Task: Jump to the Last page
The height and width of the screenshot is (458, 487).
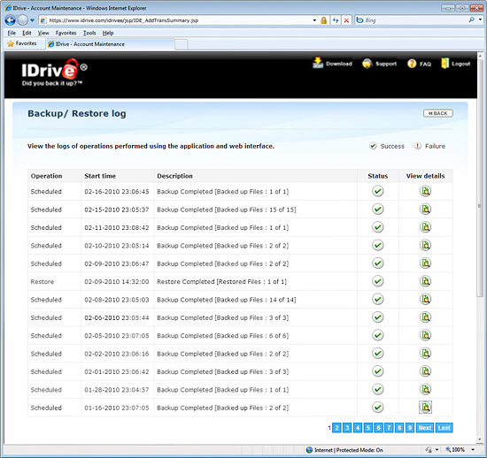Action: tap(444, 428)
